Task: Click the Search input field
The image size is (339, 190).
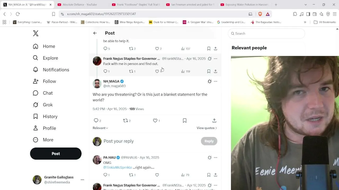Action: (266, 34)
